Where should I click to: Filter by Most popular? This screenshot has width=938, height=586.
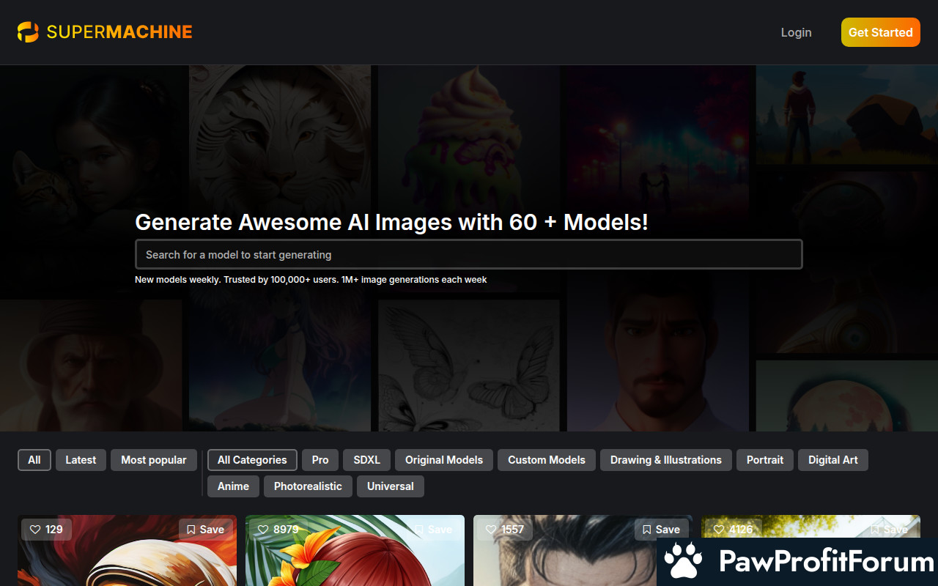pos(154,460)
